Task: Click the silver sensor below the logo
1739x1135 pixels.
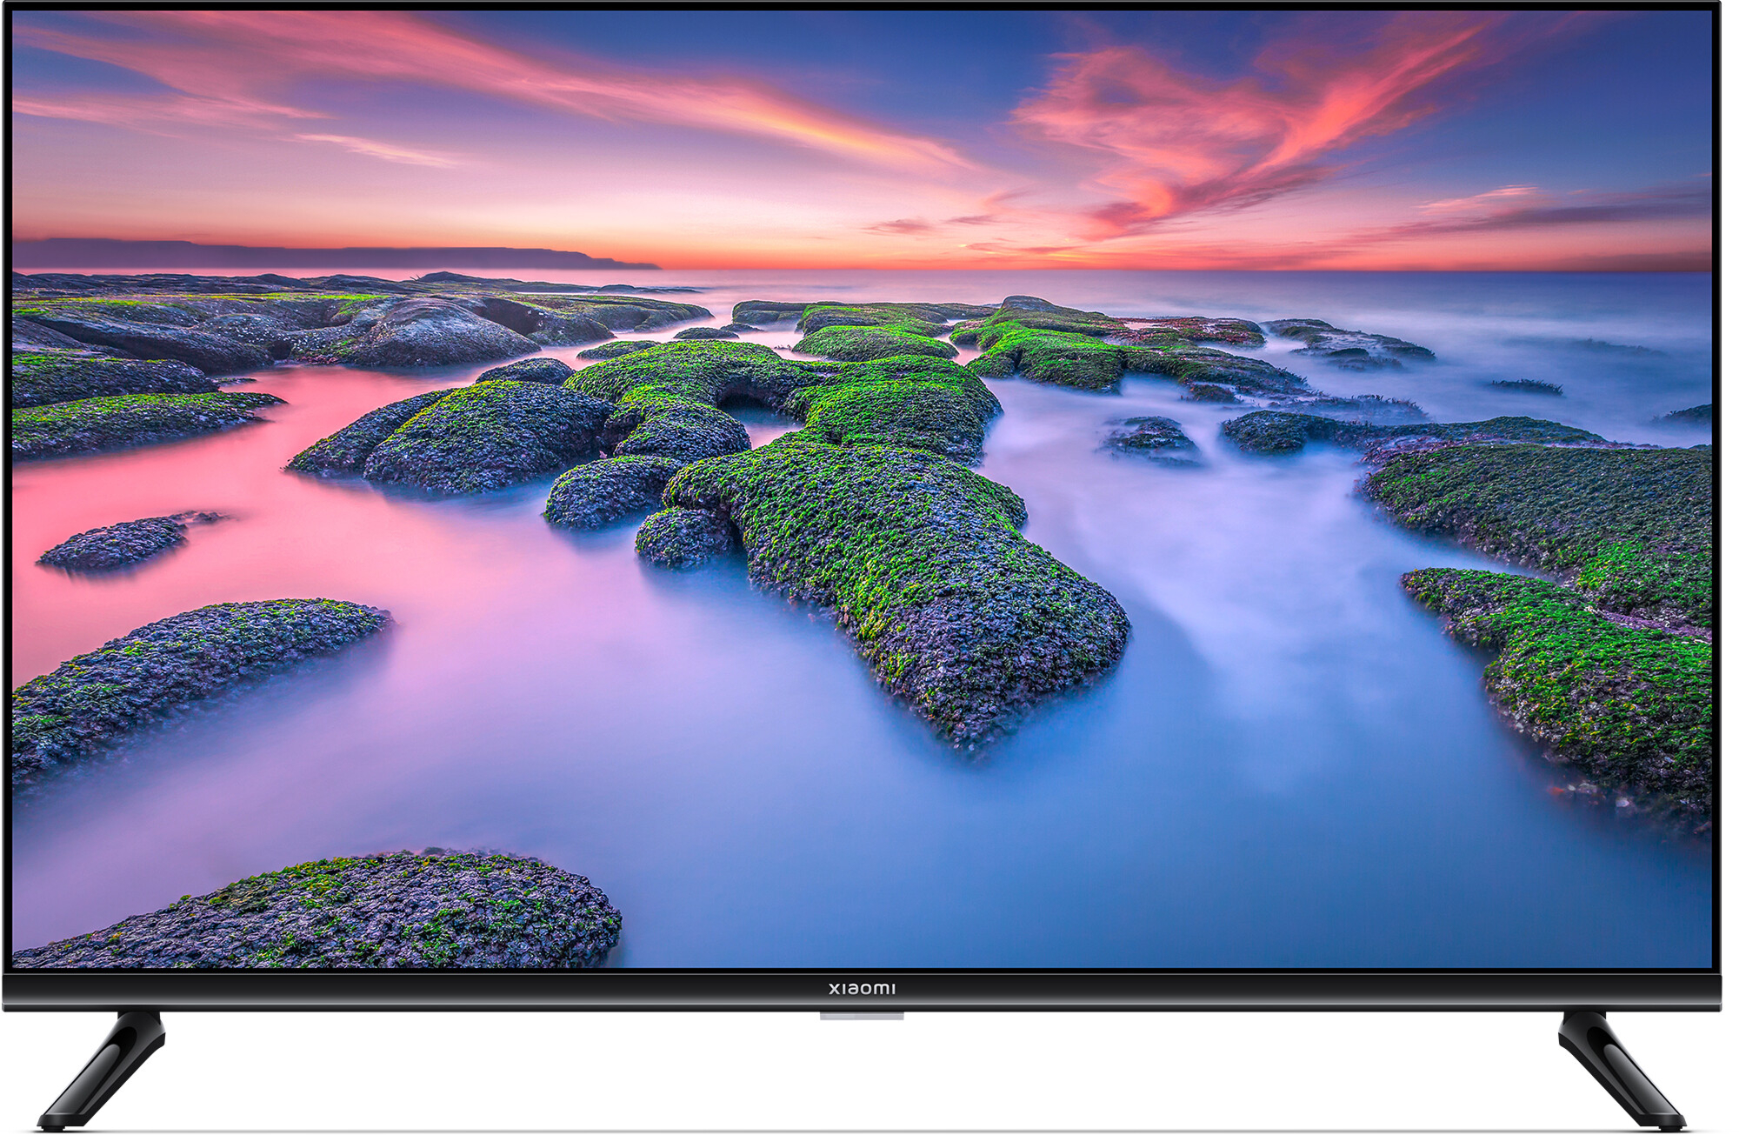Action: tap(862, 1015)
